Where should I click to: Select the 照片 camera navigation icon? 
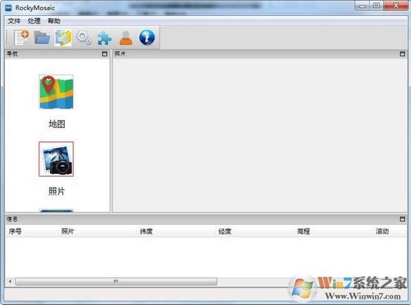pyautogui.click(x=56, y=159)
